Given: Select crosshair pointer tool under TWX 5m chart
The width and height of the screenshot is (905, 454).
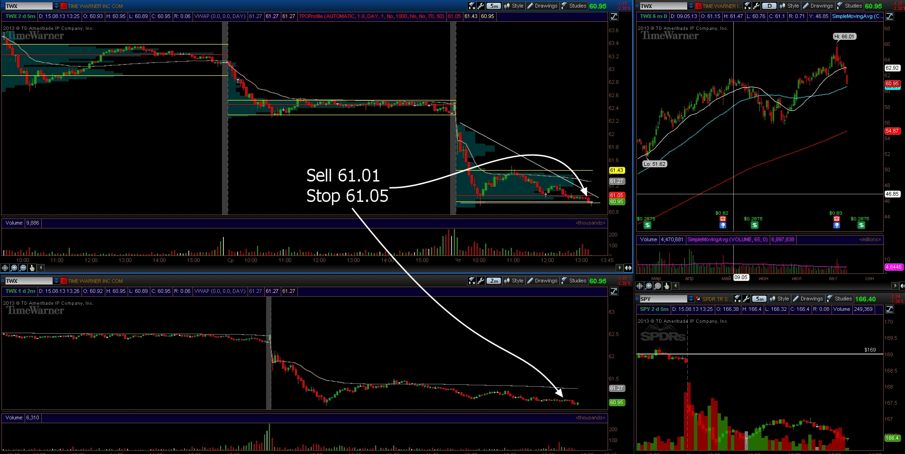Looking at the screenshot, I should (x=5, y=268).
